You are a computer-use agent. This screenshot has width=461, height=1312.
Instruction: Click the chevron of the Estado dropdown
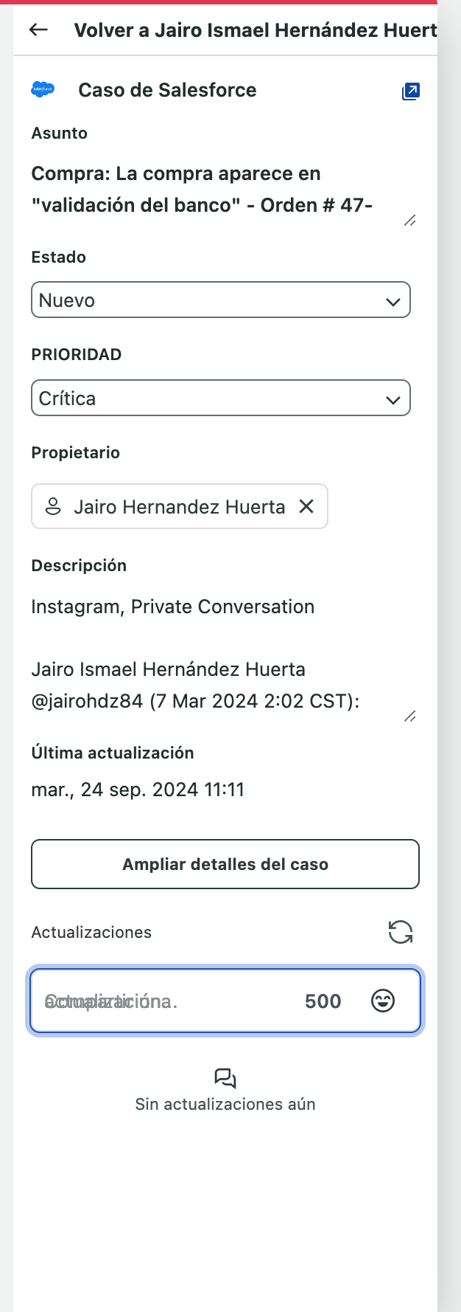[393, 301]
